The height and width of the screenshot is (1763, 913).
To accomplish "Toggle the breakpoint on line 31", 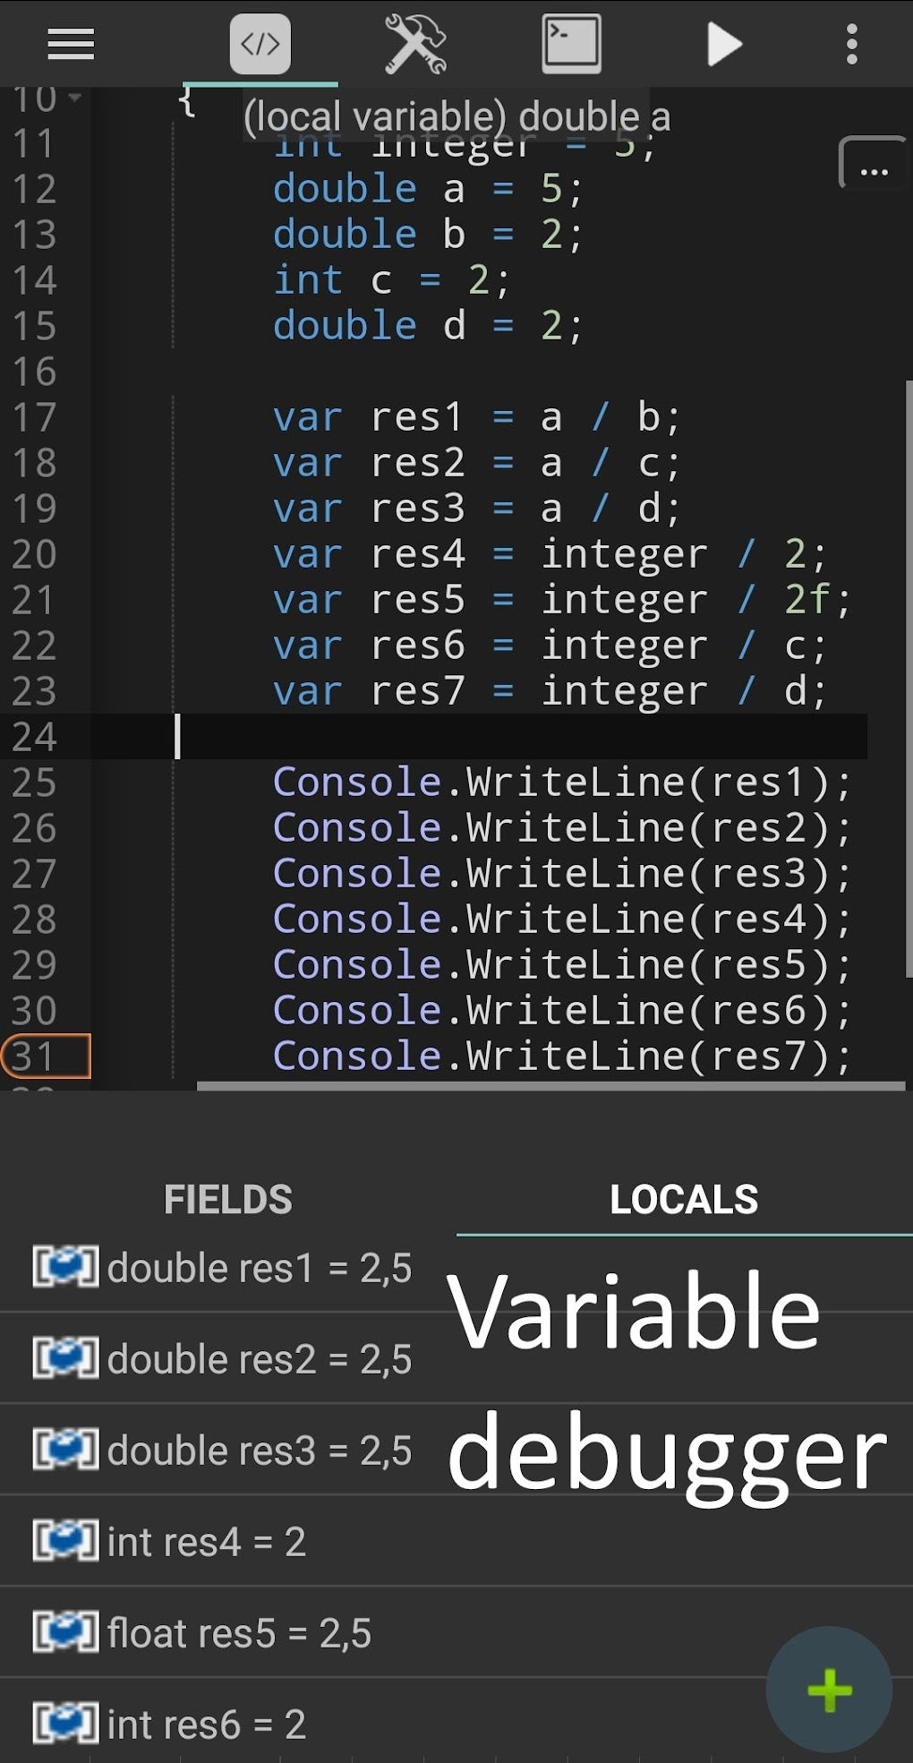I will pos(38,1054).
